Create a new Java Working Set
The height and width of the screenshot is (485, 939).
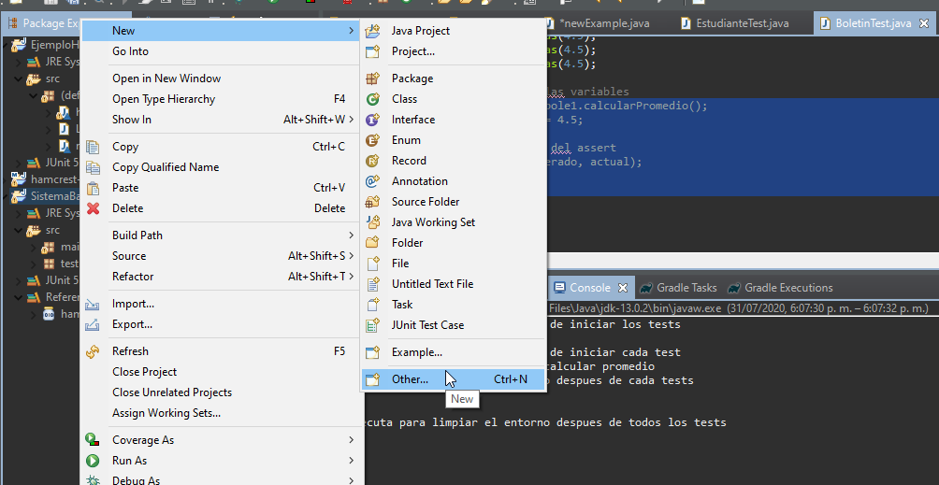[453, 221]
